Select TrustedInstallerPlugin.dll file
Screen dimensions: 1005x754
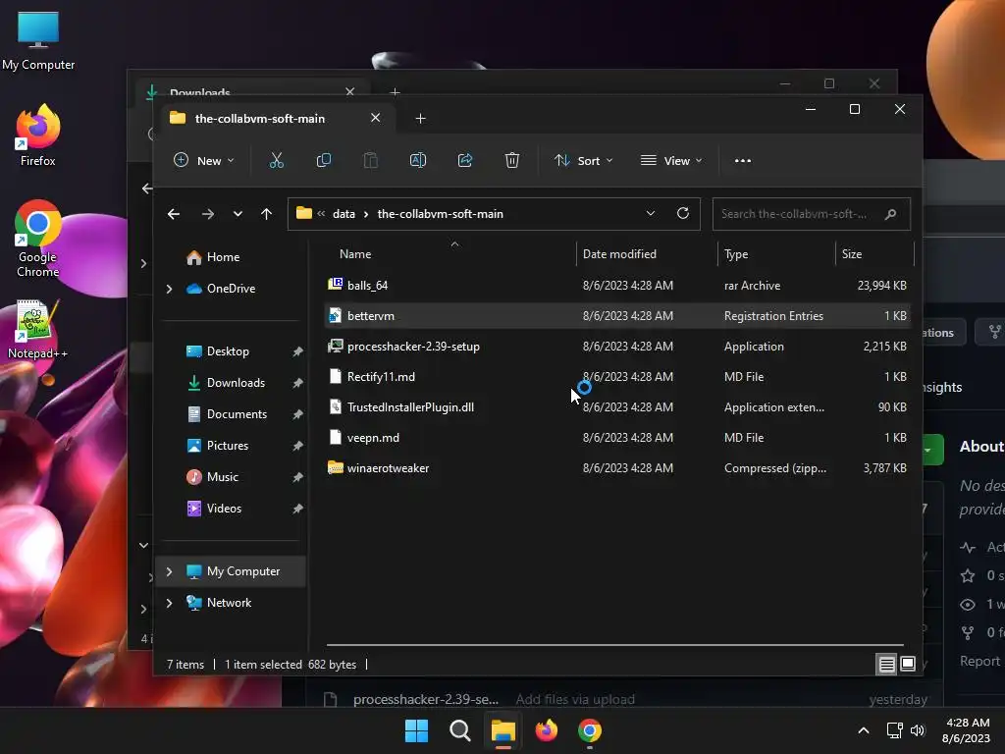point(618,407)
